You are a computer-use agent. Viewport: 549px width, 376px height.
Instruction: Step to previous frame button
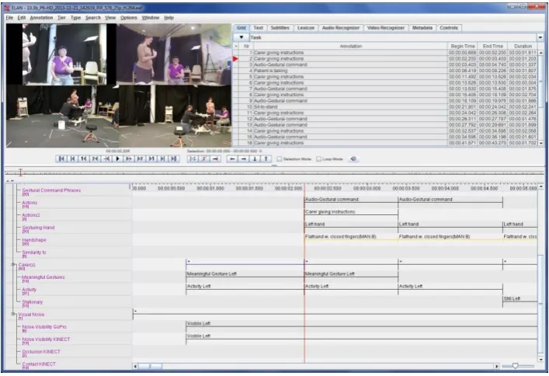(95, 158)
